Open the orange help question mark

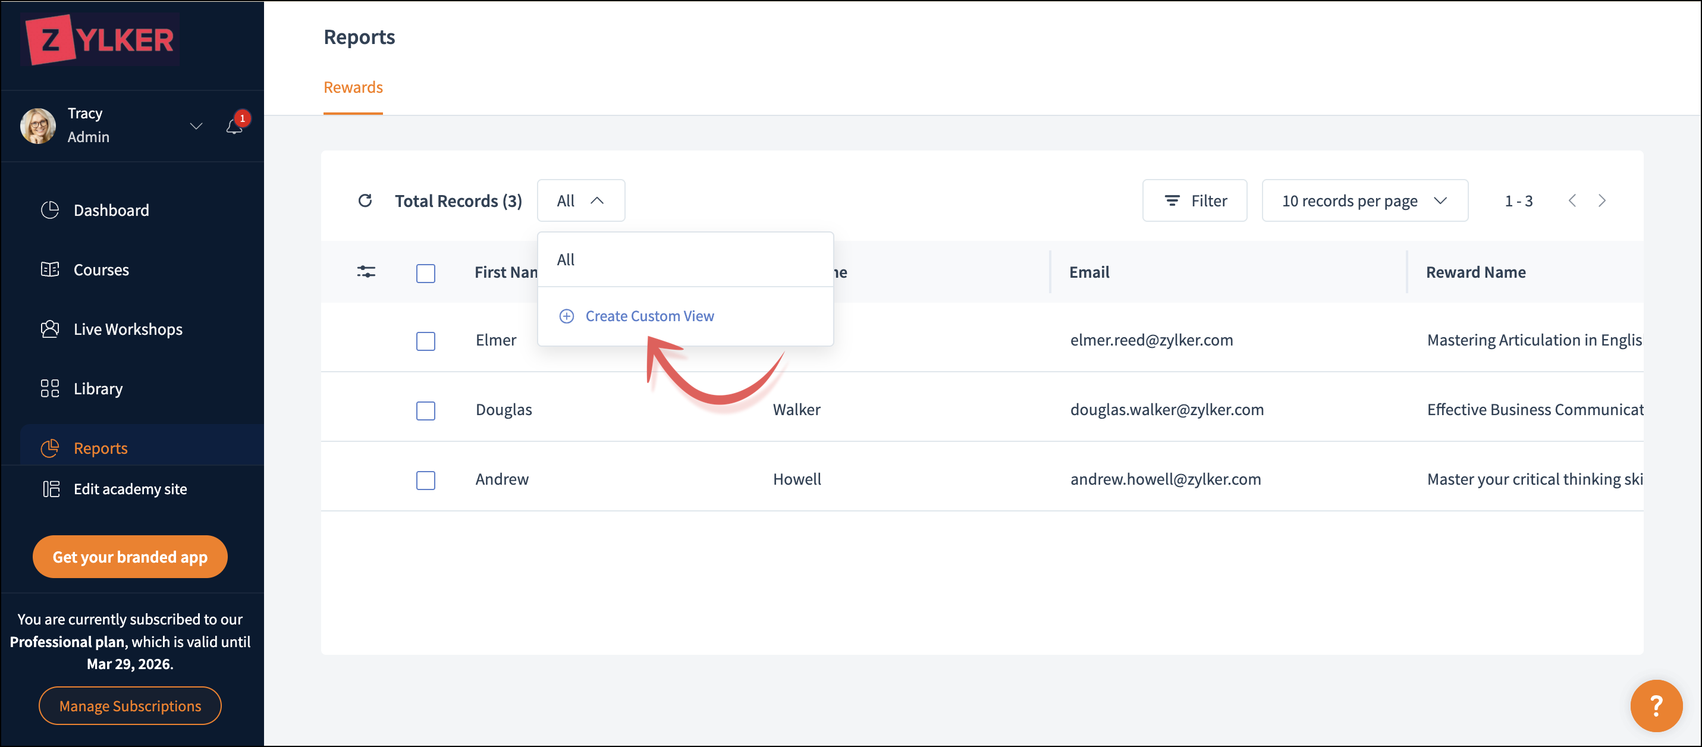pos(1655,705)
